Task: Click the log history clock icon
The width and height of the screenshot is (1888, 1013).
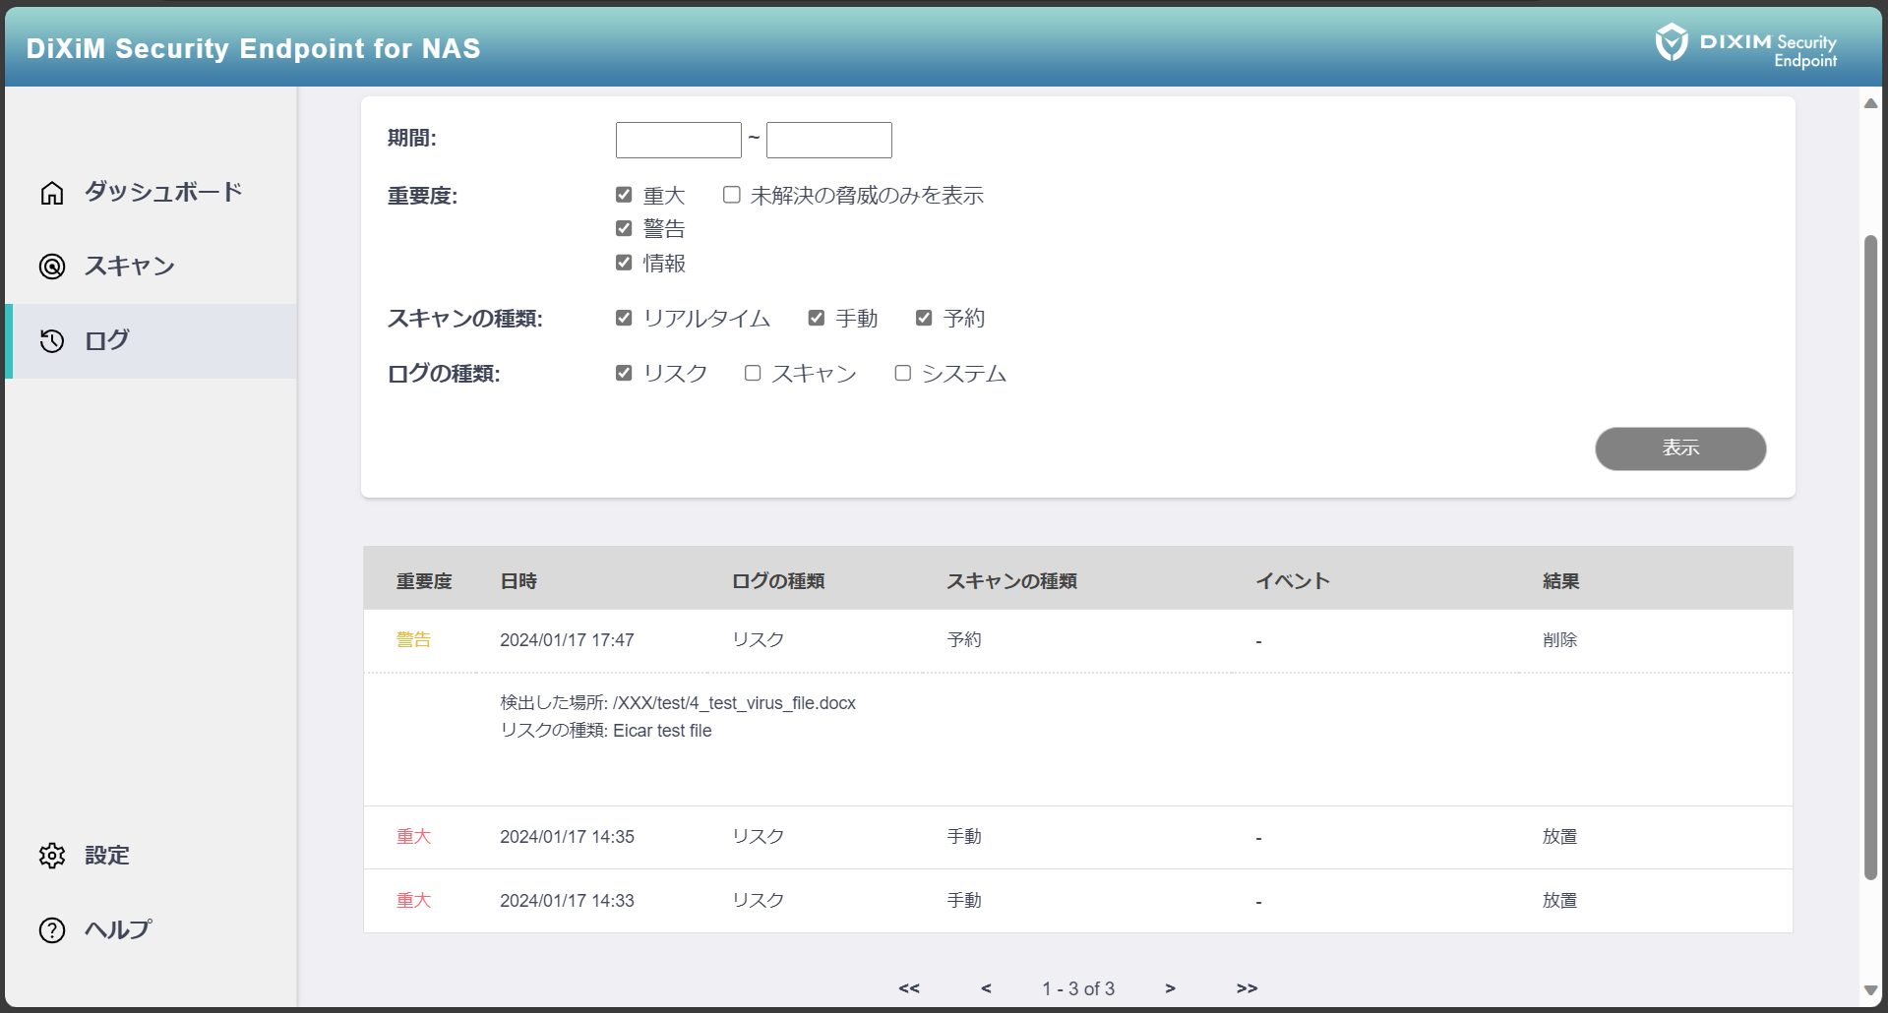Action: click(52, 341)
